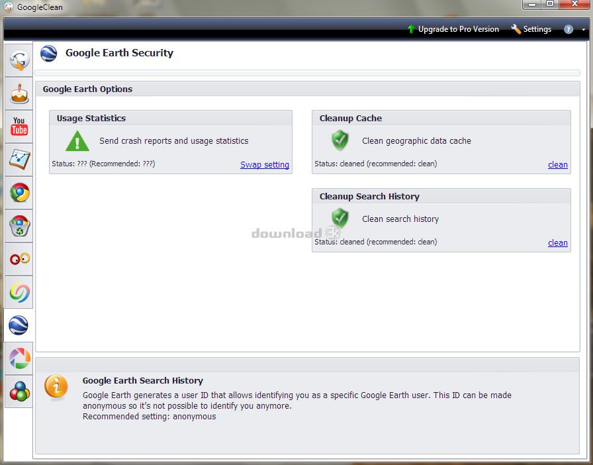This screenshot has height=465, width=593.
Task: Click the Swap setting link
Action: pyautogui.click(x=265, y=165)
